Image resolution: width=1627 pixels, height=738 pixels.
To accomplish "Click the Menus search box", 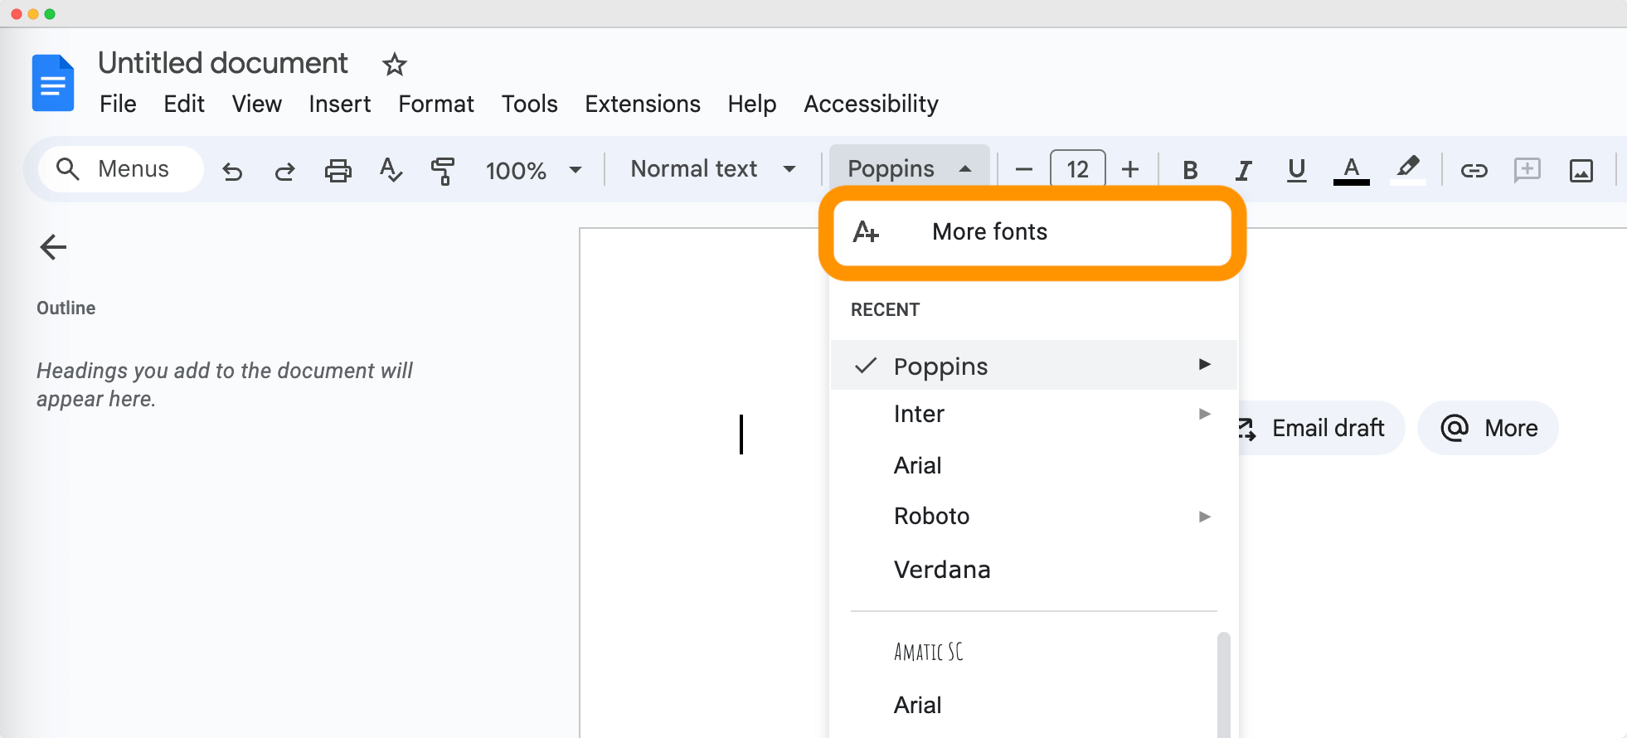I will pyautogui.click(x=121, y=169).
